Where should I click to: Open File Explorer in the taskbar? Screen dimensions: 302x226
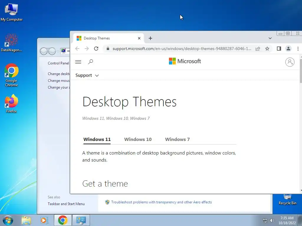(26, 220)
